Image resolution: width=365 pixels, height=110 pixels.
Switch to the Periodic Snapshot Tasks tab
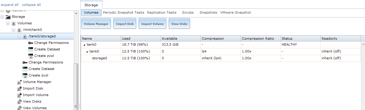coord(123,12)
